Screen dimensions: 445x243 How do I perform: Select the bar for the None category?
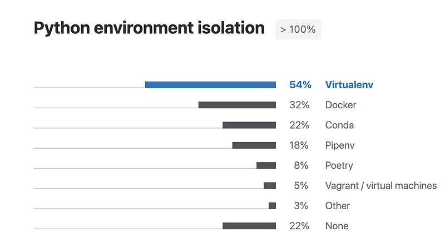[x=249, y=226]
